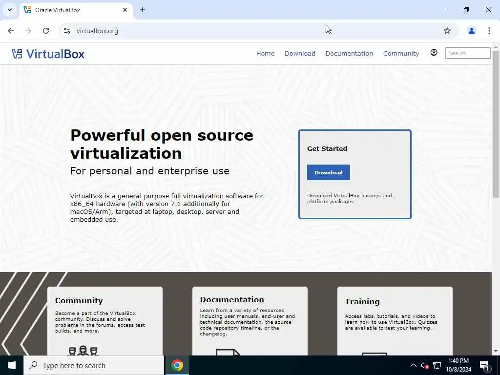Open the Chrome three-dot menu
This screenshot has height=375, width=500.
pos(489,31)
